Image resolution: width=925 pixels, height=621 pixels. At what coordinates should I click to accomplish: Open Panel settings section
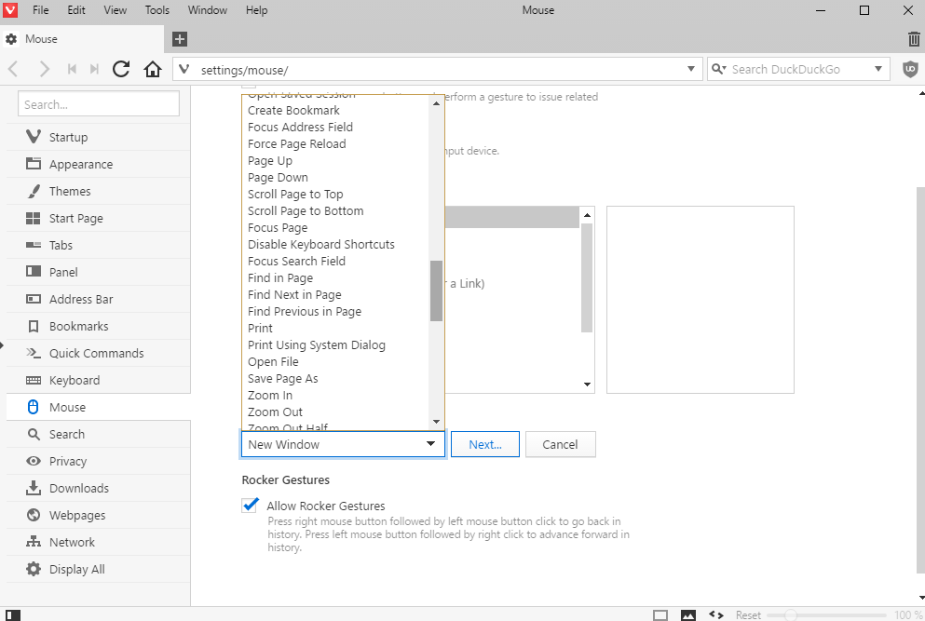99,272
